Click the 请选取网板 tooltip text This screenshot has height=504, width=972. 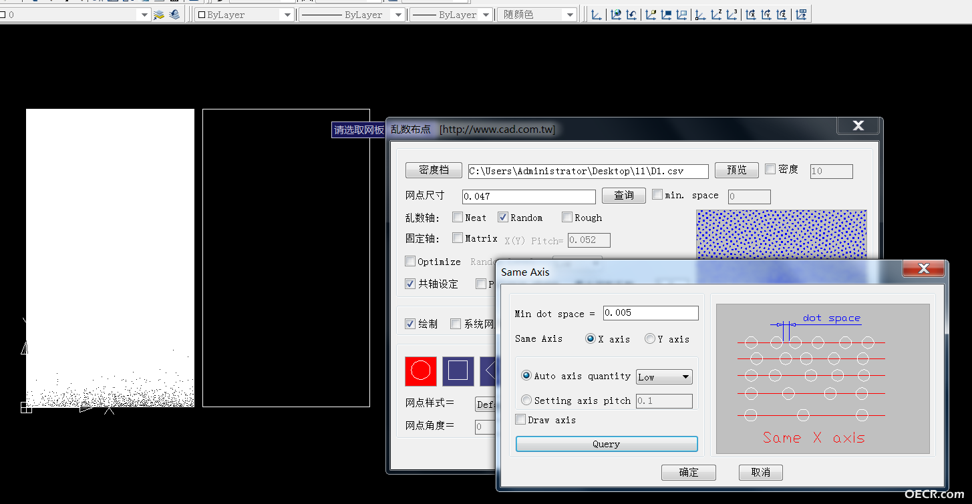[359, 130]
